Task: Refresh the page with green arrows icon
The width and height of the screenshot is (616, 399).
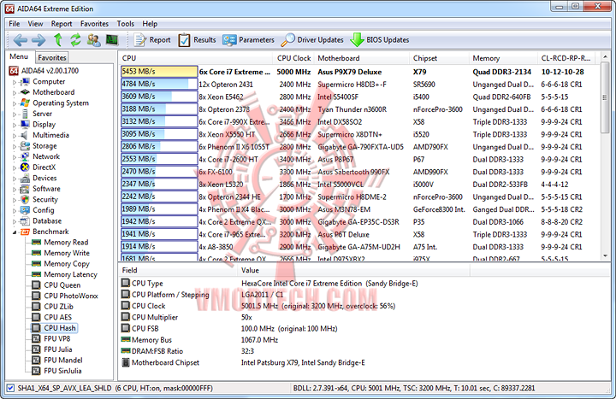Action: tap(75, 39)
